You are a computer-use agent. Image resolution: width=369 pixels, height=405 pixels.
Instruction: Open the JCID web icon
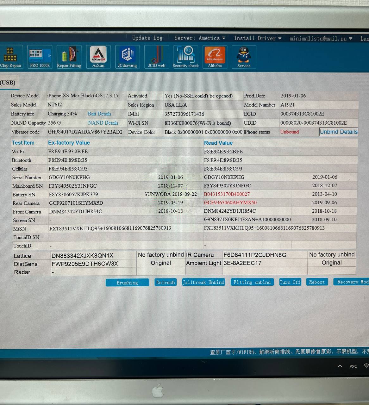point(157,57)
